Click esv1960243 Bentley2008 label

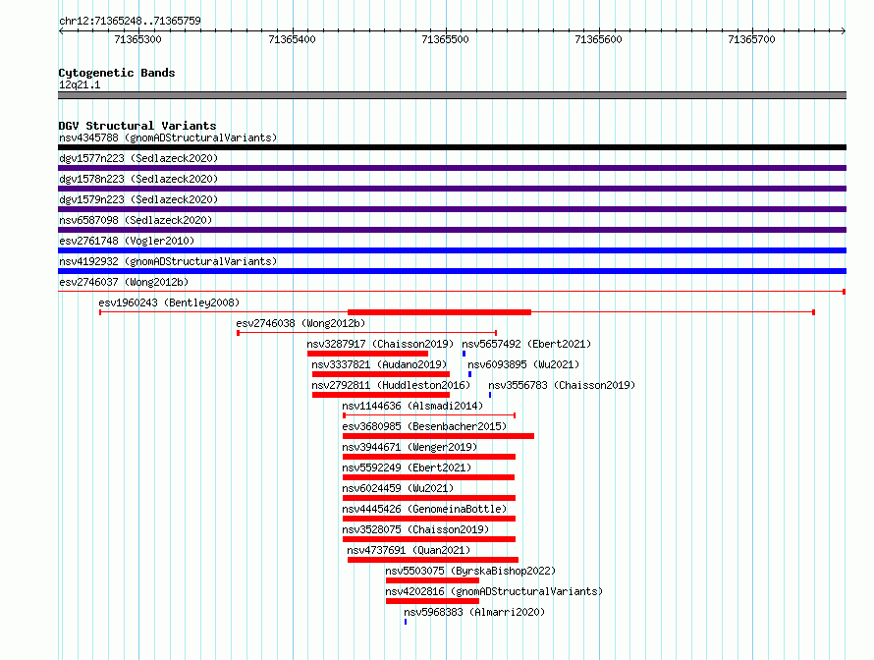tap(169, 302)
